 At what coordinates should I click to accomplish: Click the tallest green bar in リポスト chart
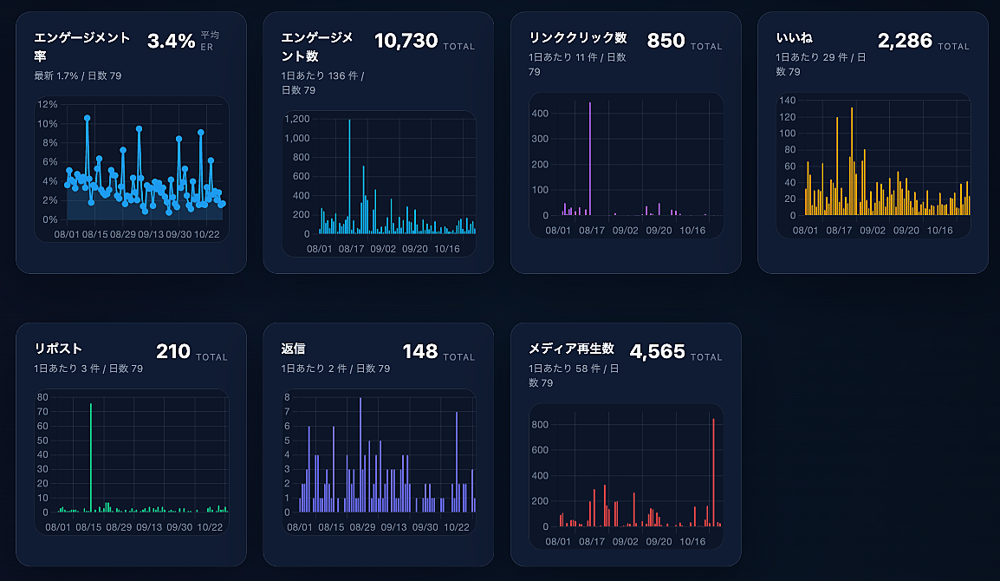click(x=91, y=458)
